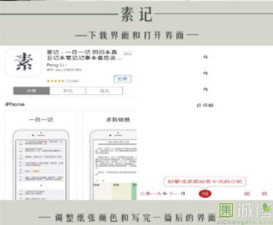Click the blue 打开 open button
This screenshot has height=225, width=273.
(122, 79)
